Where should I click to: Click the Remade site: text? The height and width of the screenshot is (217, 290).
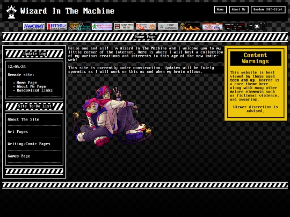click(21, 74)
